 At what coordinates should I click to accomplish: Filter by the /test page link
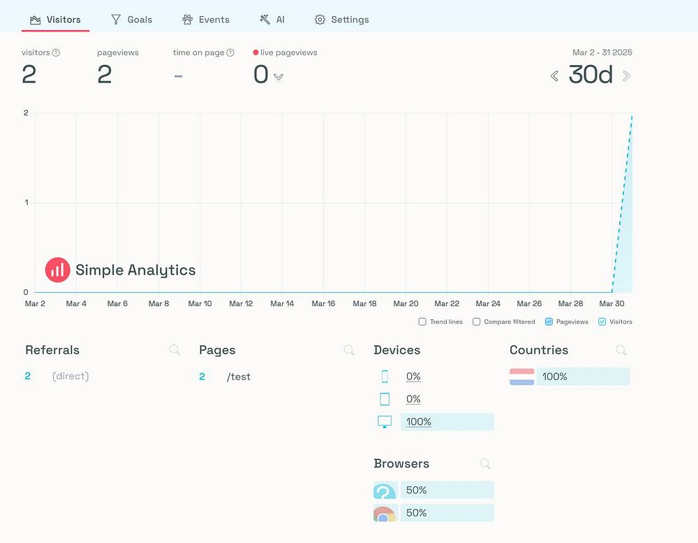click(x=239, y=377)
